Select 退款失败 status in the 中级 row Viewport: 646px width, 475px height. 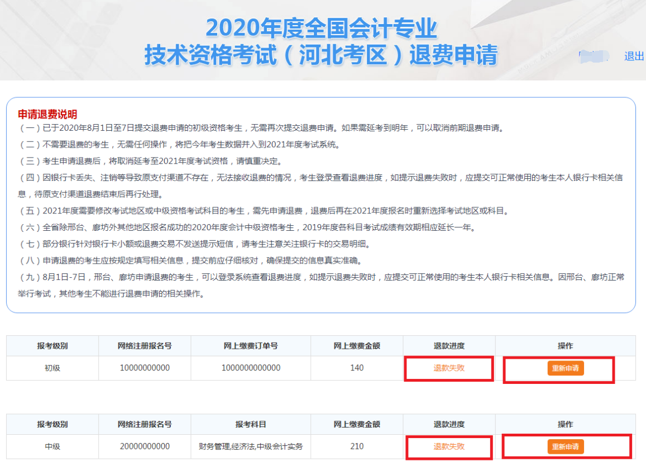click(x=449, y=446)
